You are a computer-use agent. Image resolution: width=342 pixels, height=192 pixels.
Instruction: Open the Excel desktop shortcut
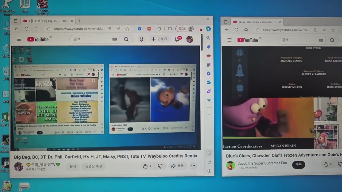click(5, 119)
